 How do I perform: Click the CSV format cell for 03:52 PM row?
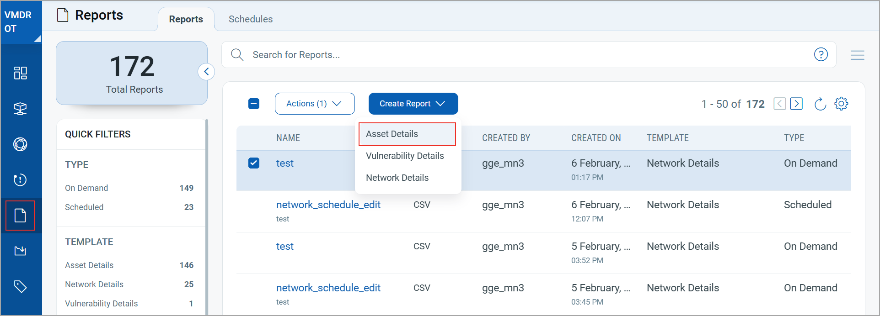point(422,246)
